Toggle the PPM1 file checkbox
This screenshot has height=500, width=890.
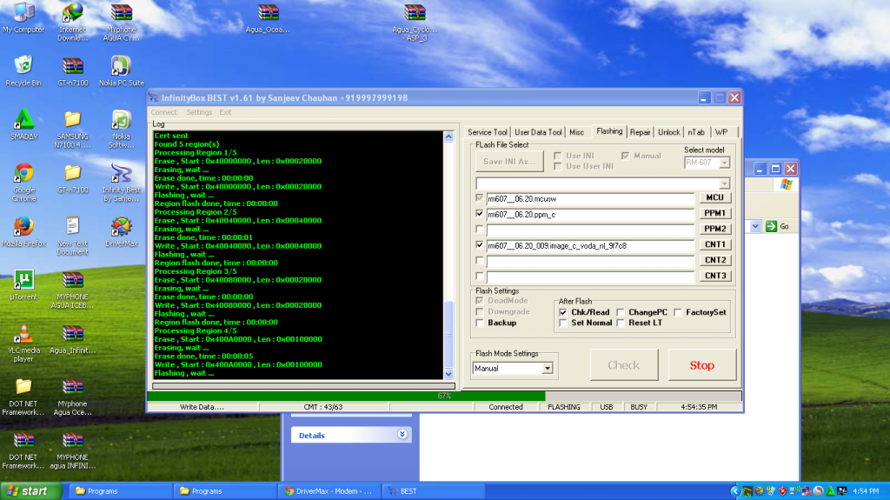click(480, 214)
